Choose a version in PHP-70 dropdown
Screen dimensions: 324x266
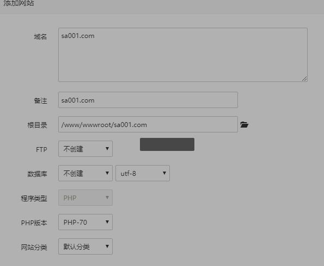(85, 222)
